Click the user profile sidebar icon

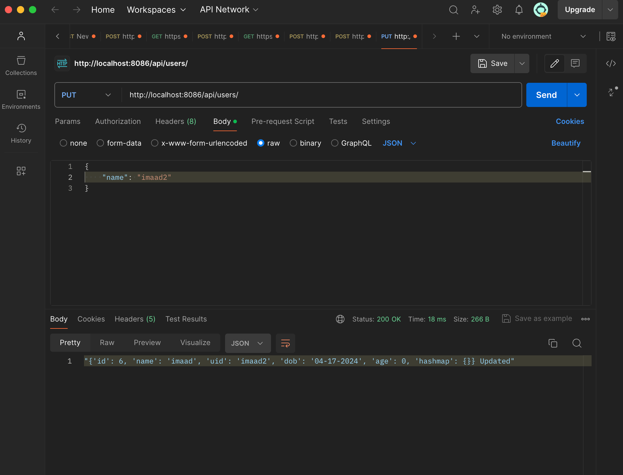(x=21, y=36)
